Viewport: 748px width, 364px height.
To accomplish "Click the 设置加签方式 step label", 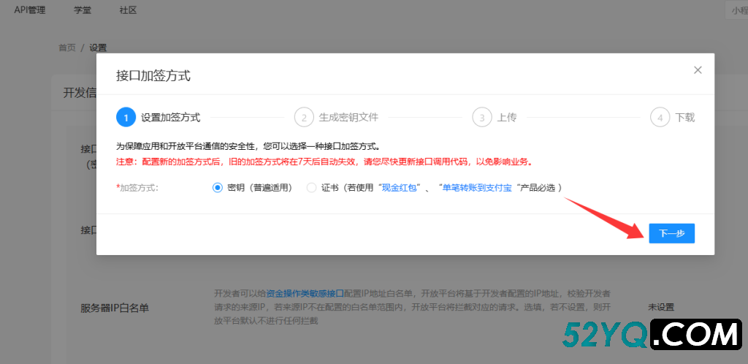I will click(x=171, y=118).
